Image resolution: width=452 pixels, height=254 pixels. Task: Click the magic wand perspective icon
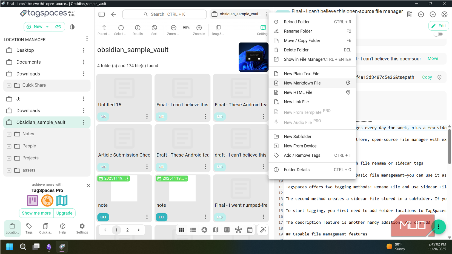[x=263, y=230]
